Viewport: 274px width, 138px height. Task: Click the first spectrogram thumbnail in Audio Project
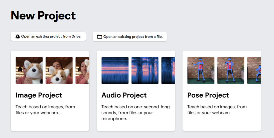[115, 70]
